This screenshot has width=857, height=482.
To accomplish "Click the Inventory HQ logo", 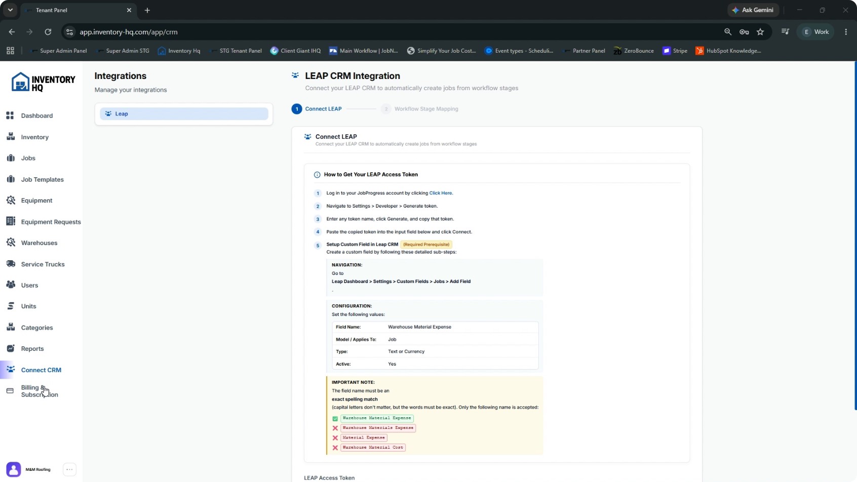I will click(43, 82).
